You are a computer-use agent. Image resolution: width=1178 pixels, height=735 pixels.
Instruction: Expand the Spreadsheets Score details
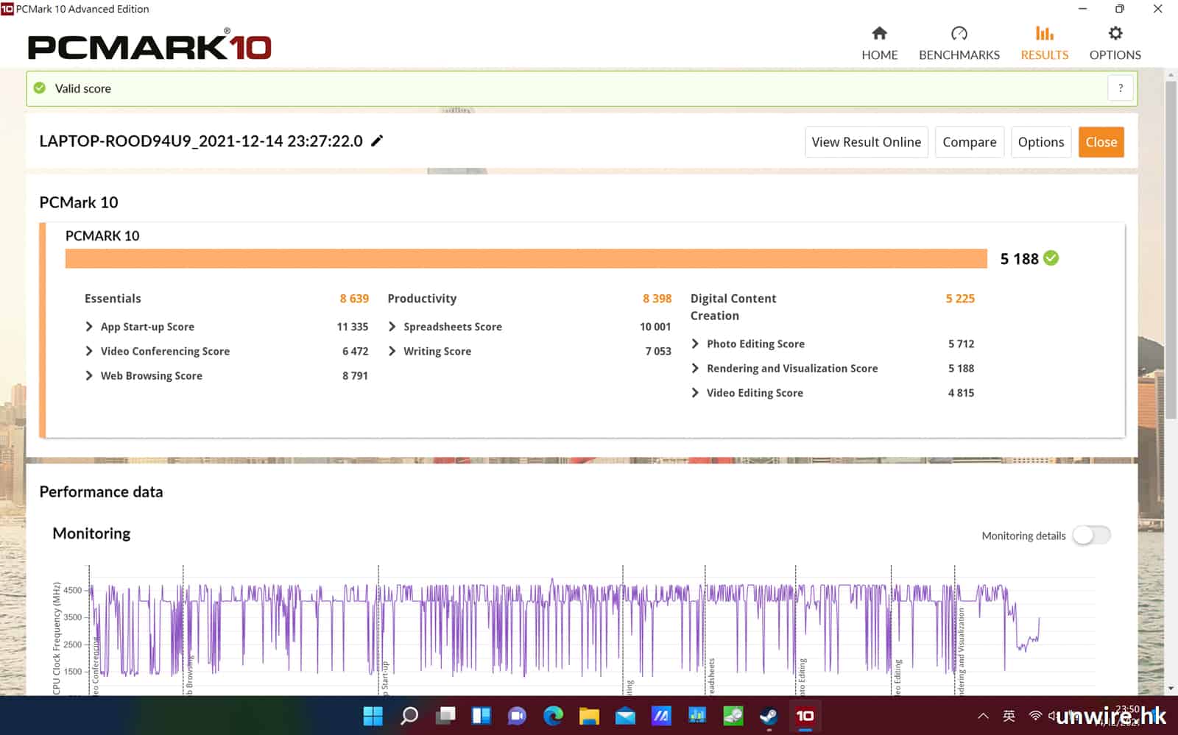[392, 327]
